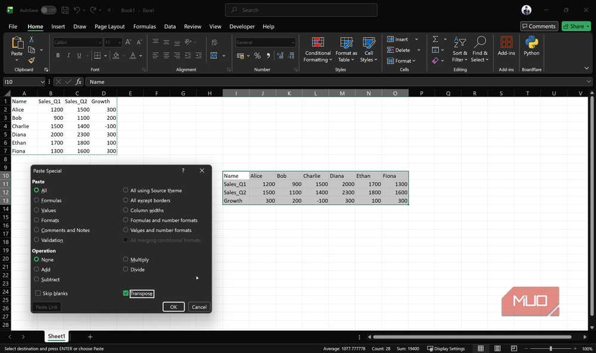596x353 pixels.
Task: Expand the Delete cells dropdown arrow
Action: (418, 50)
